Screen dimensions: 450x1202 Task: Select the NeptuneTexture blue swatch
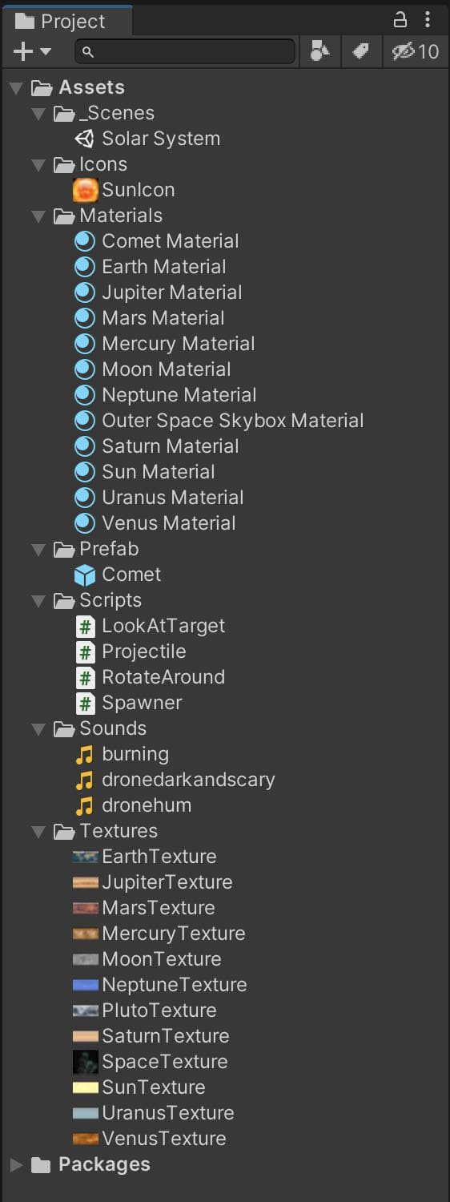pyautogui.click(x=85, y=985)
